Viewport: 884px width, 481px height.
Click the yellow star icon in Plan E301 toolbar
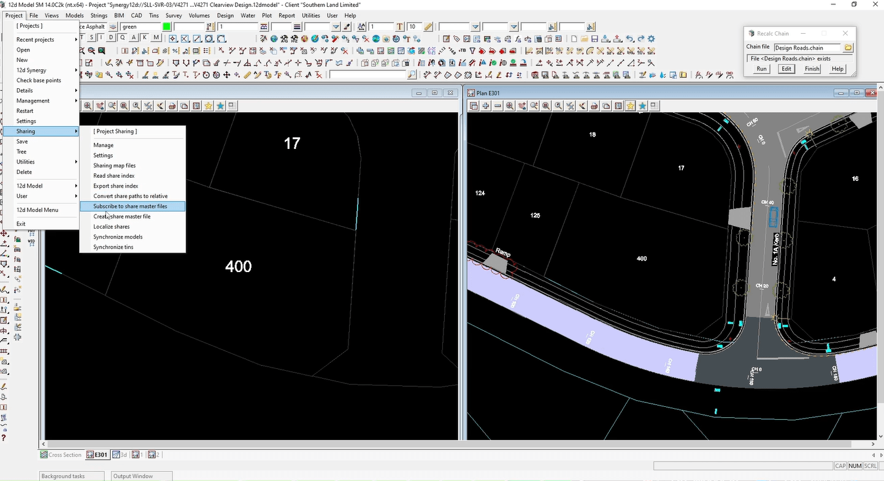630,106
